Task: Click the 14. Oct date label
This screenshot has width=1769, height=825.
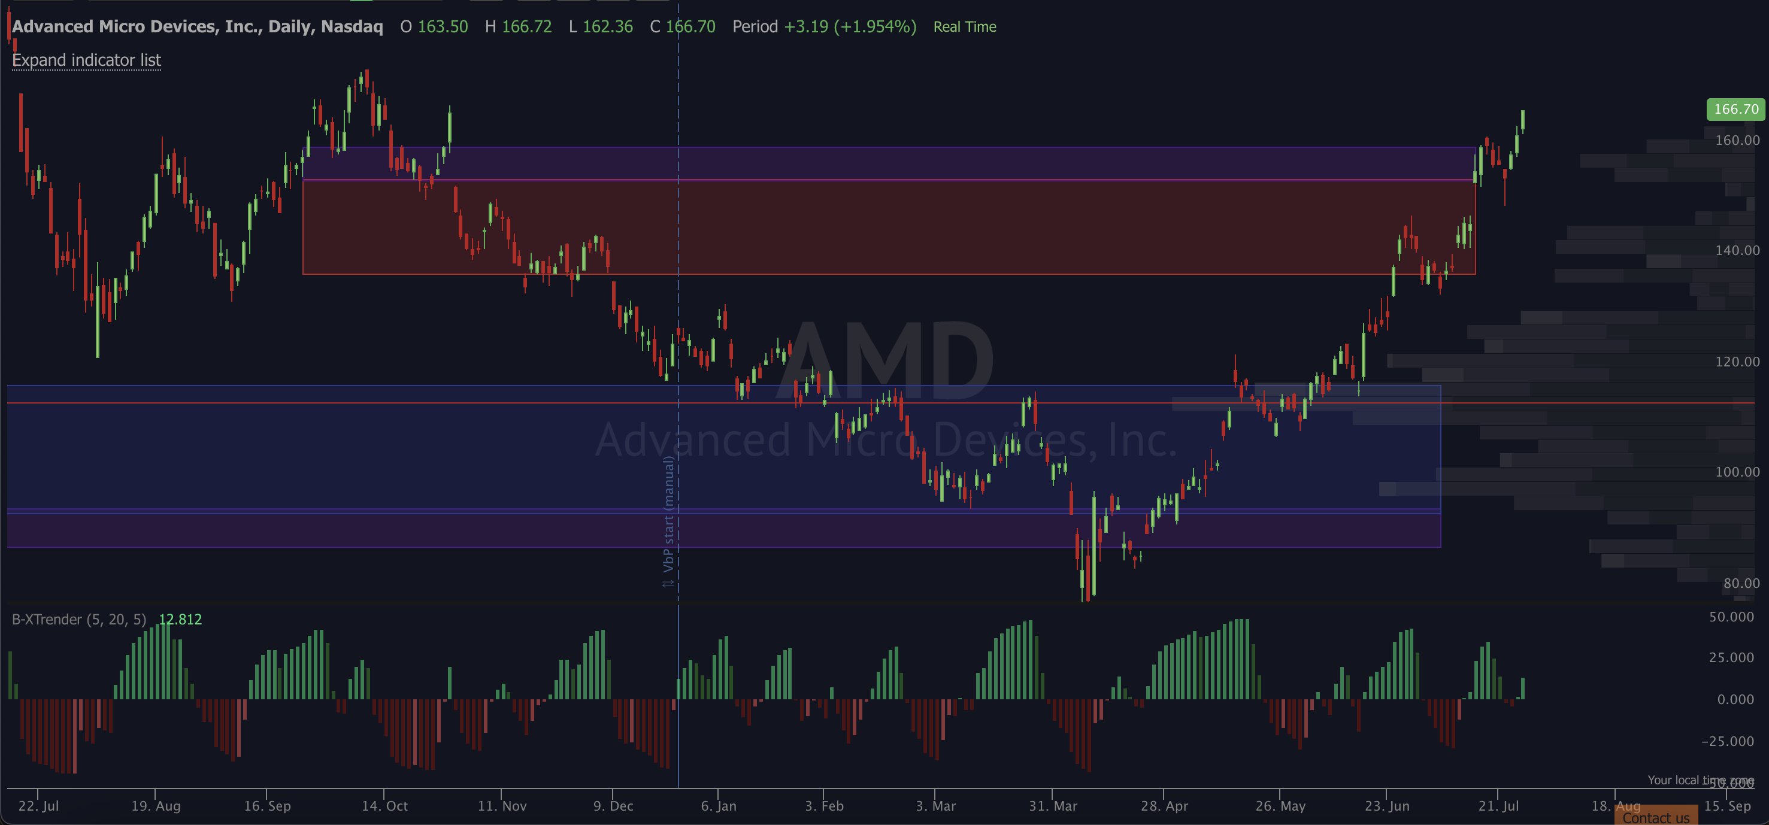Action: [384, 806]
